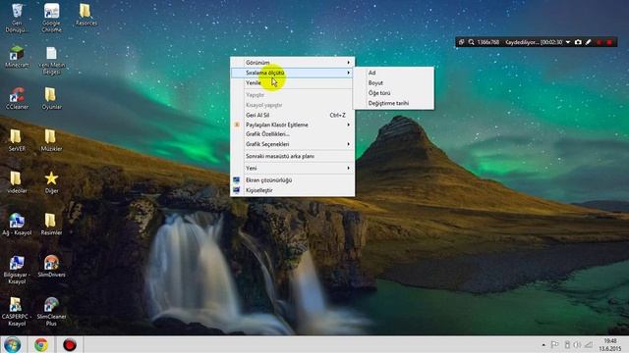Select the CCleaner desktop shortcut
The height and width of the screenshot is (353, 629).
coord(17,98)
